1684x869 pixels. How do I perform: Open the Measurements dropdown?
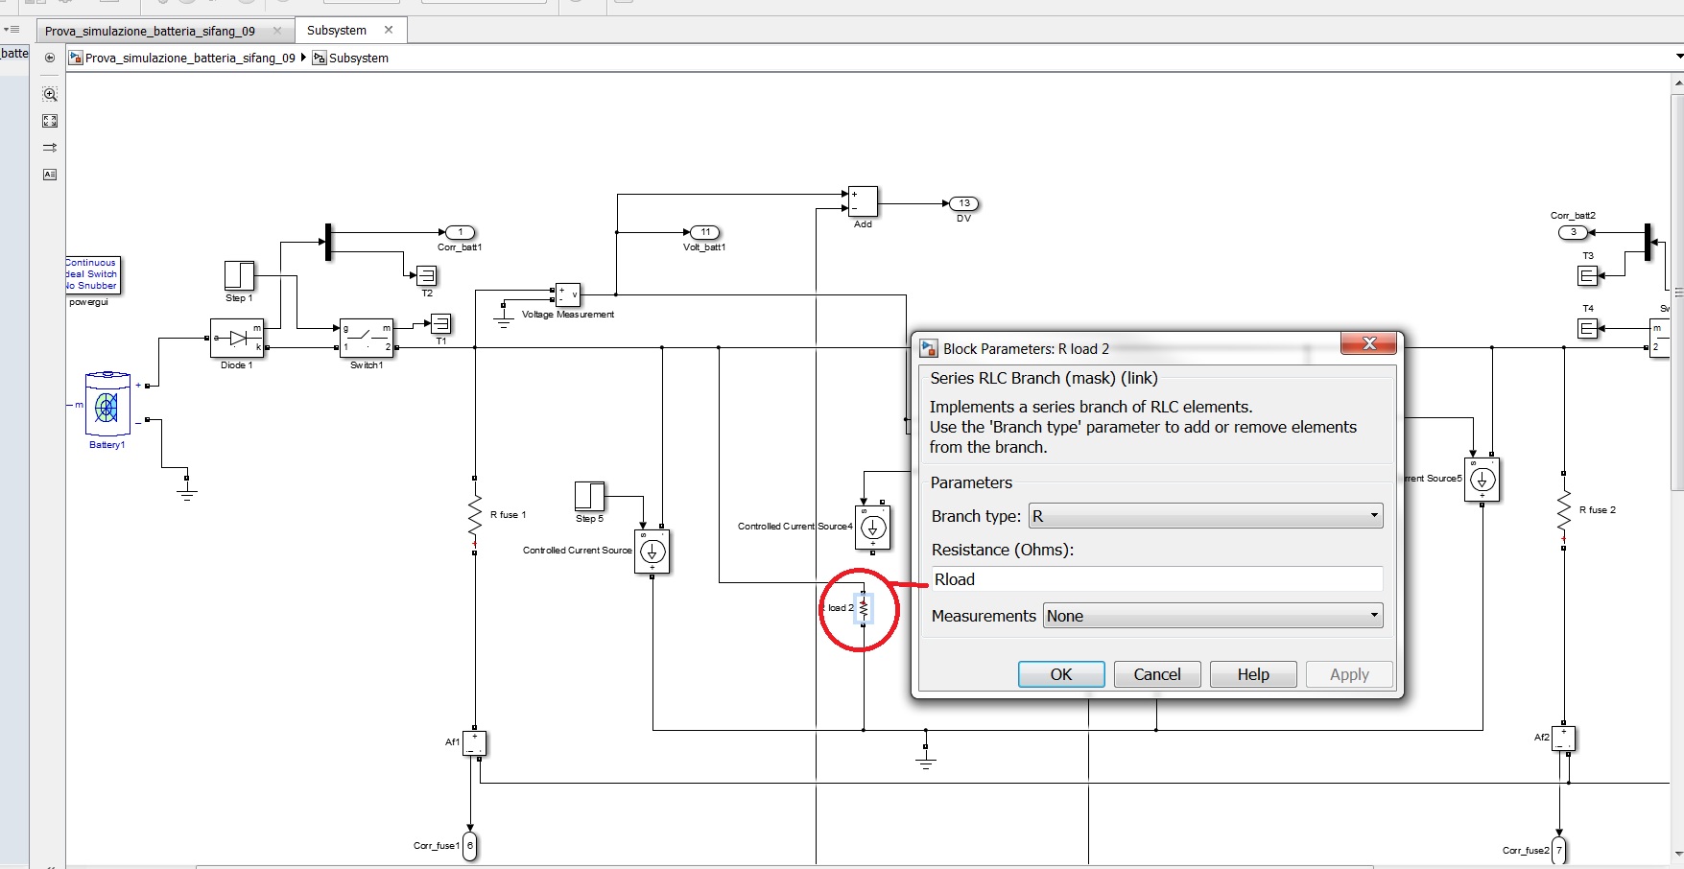(1212, 616)
